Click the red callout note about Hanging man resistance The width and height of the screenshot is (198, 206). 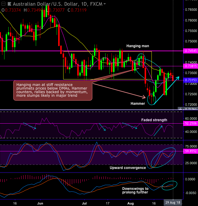(x=53, y=90)
